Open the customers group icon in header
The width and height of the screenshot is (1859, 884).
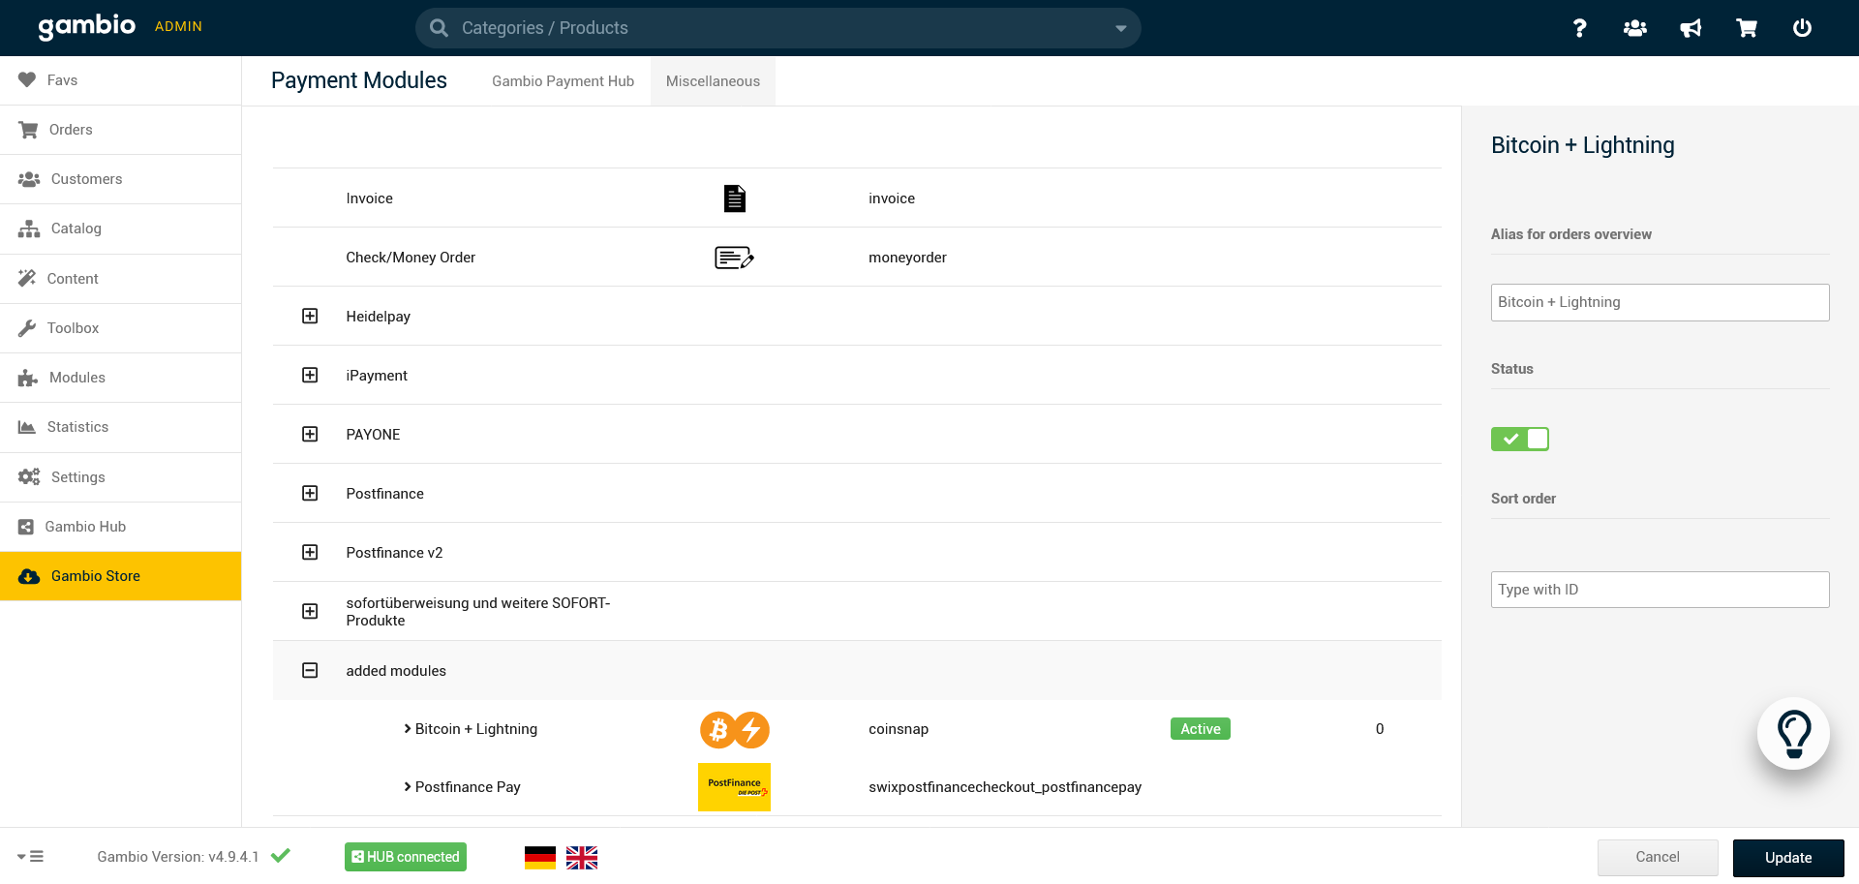(1635, 28)
